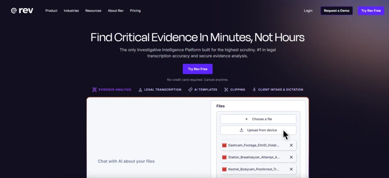Go to the Pricing page
The width and height of the screenshot is (389, 178).
(135, 11)
